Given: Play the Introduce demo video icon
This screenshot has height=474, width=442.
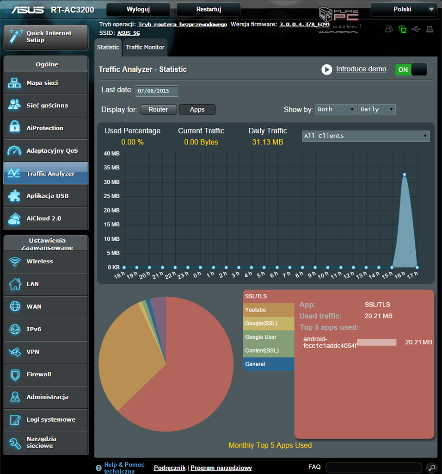Looking at the screenshot, I should 327,69.
